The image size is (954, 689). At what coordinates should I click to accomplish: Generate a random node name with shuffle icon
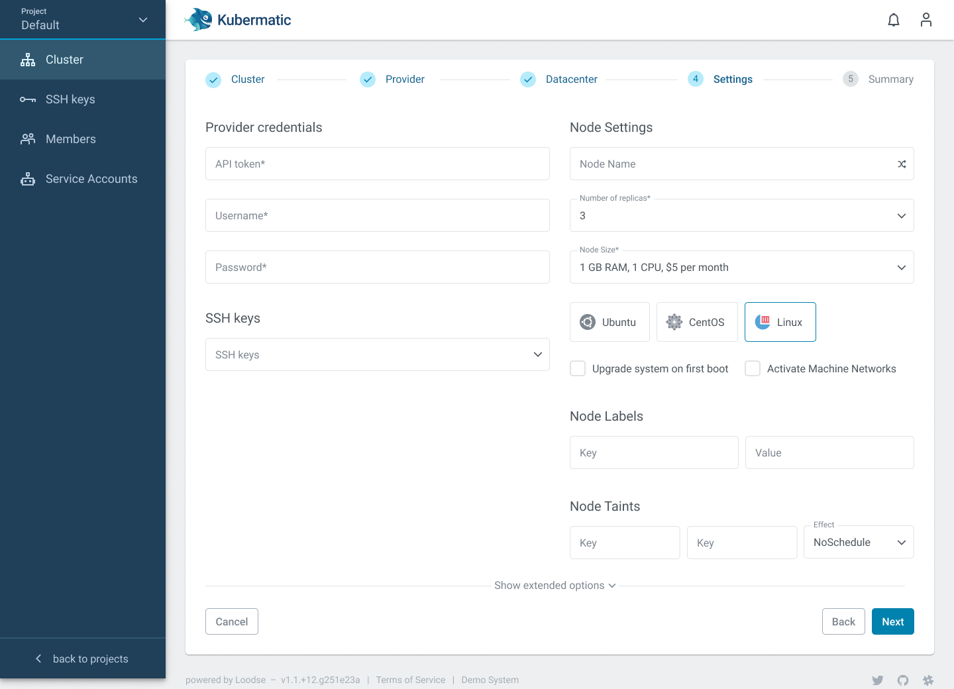[x=902, y=164]
